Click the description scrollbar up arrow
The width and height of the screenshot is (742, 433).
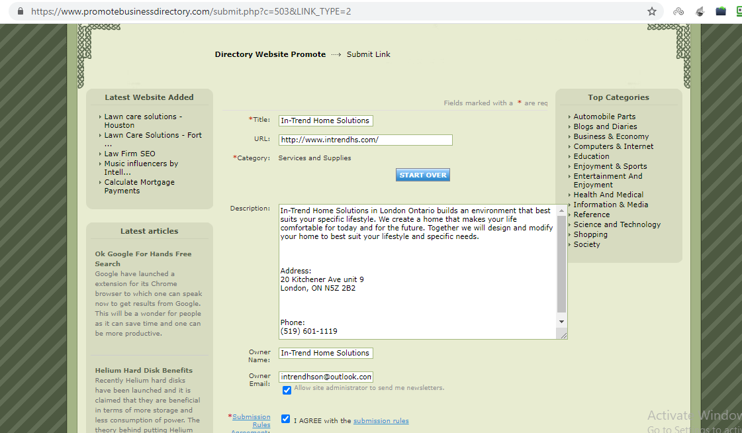[562, 211]
